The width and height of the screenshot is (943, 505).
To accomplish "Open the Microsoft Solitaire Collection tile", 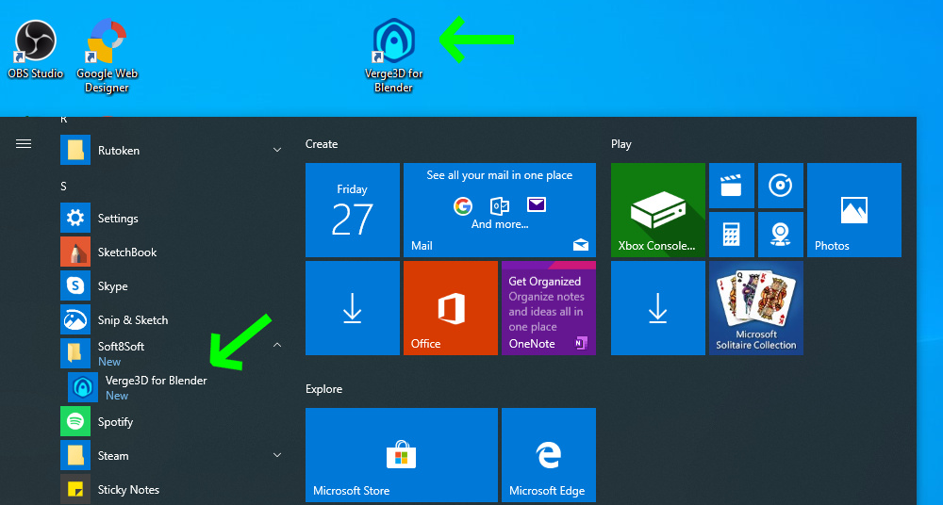I will 756,308.
